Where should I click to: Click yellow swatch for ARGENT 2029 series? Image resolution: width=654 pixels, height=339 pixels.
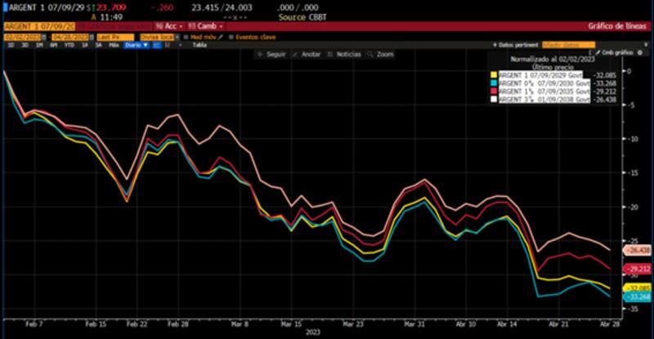(x=493, y=74)
